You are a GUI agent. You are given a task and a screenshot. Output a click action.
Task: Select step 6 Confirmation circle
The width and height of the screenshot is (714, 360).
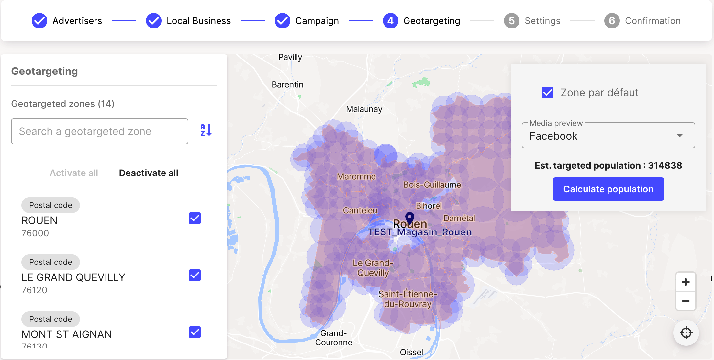pos(612,21)
